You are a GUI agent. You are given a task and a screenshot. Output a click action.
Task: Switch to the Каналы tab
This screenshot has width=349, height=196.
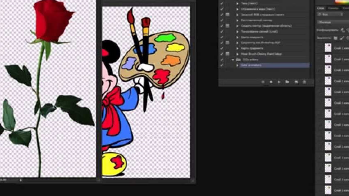(333, 8)
